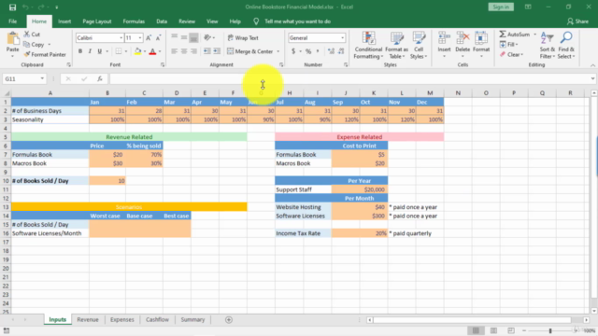Screen dimensions: 598x336
Task: Open Cell Styles gallery
Action: point(419,46)
